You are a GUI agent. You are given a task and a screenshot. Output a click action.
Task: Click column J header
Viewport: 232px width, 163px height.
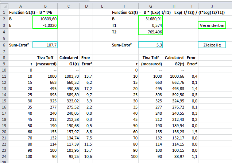coord(212,6)
